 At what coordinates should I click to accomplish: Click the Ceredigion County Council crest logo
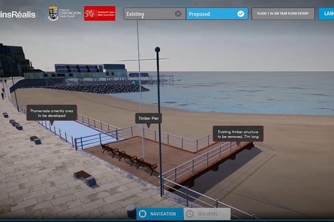53,13
